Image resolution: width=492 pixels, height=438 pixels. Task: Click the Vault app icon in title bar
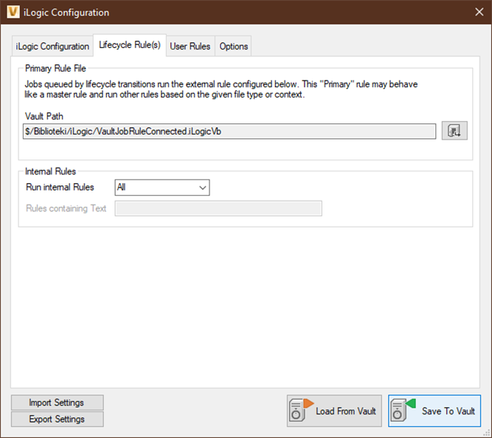pyautogui.click(x=12, y=12)
